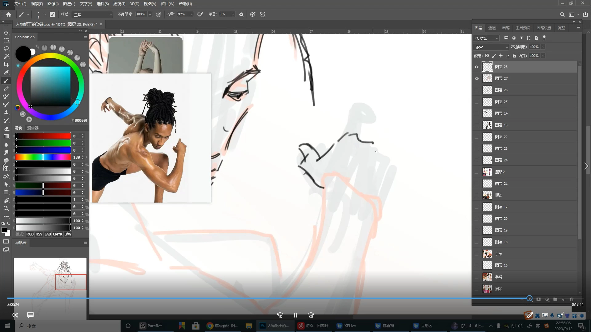Select the Crop tool
This screenshot has width=591, height=332.
point(6,65)
